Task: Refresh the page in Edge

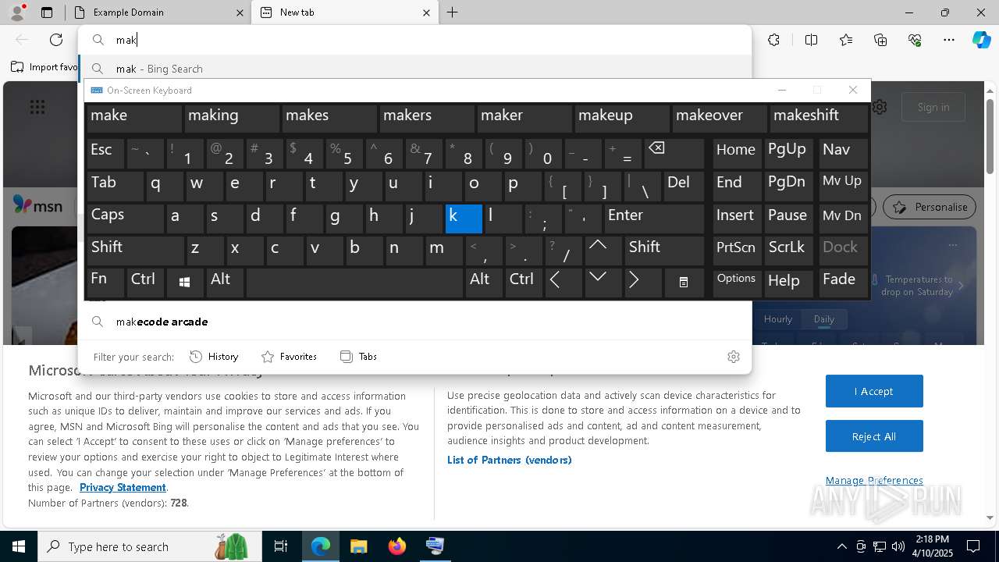Action: click(56, 40)
